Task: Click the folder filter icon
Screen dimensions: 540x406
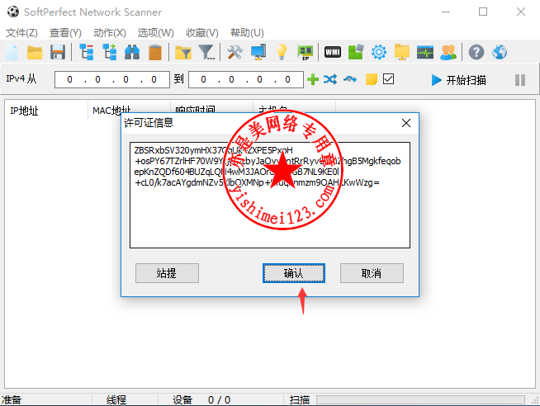Action: (x=183, y=52)
